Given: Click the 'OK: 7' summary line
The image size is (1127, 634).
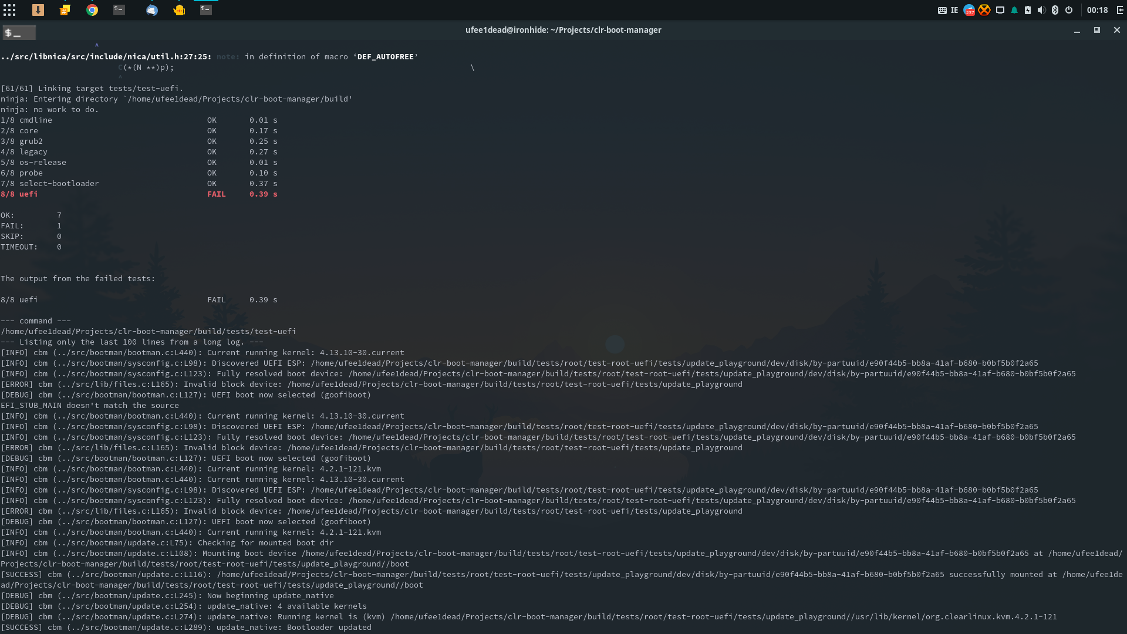Looking at the screenshot, I should 31,215.
